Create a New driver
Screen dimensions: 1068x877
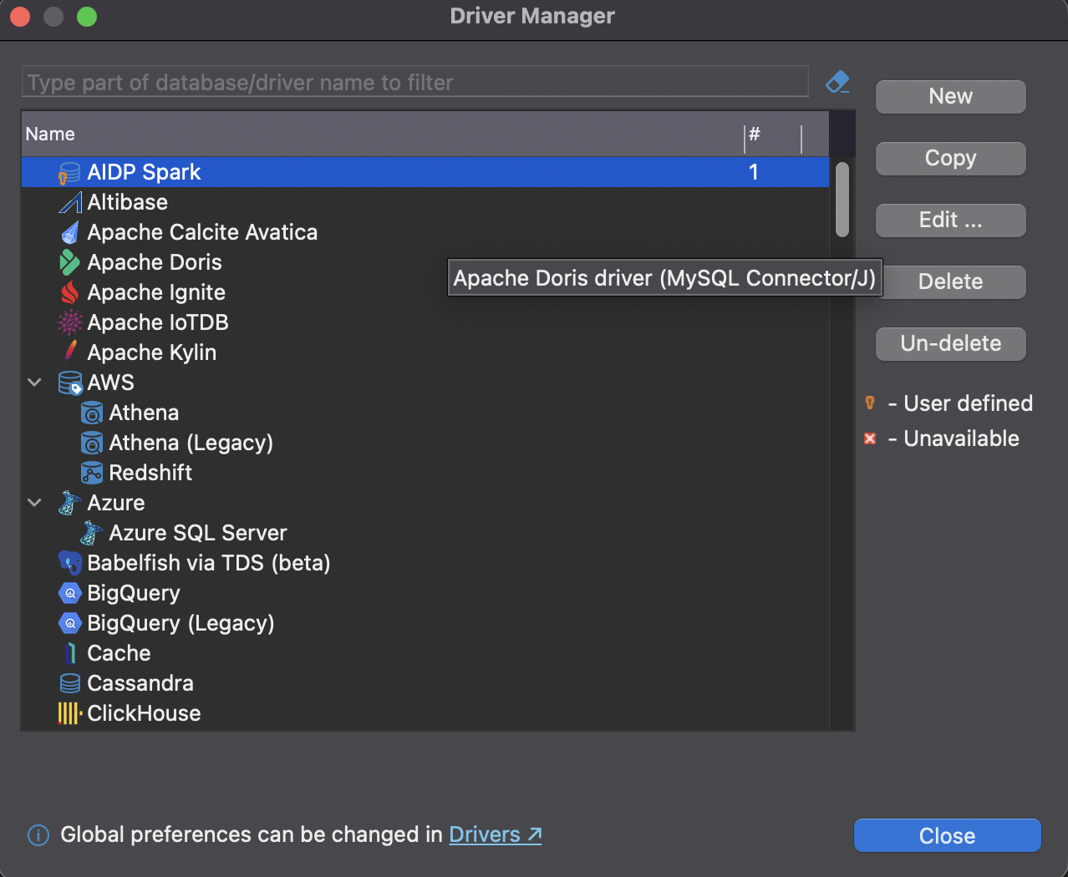pyautogui.click(x=950, y=97)
